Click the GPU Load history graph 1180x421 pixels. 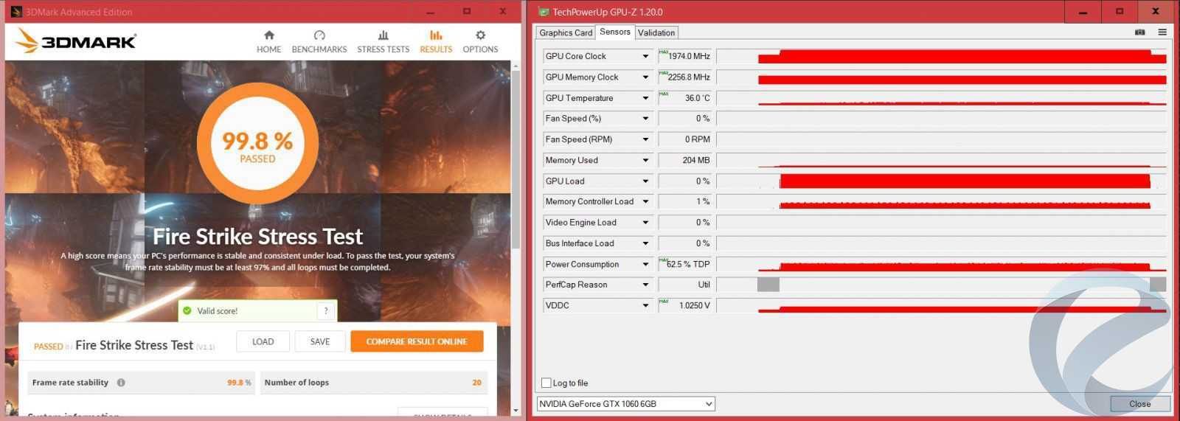[942, 181]
